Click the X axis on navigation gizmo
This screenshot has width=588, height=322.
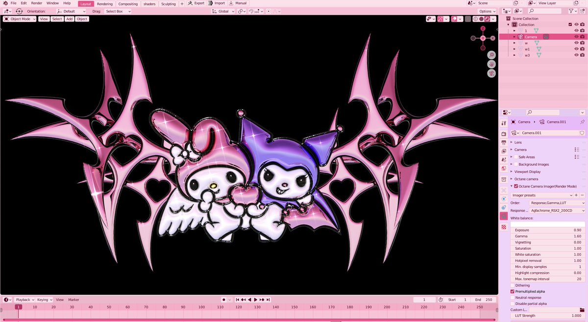click(492, 38)
